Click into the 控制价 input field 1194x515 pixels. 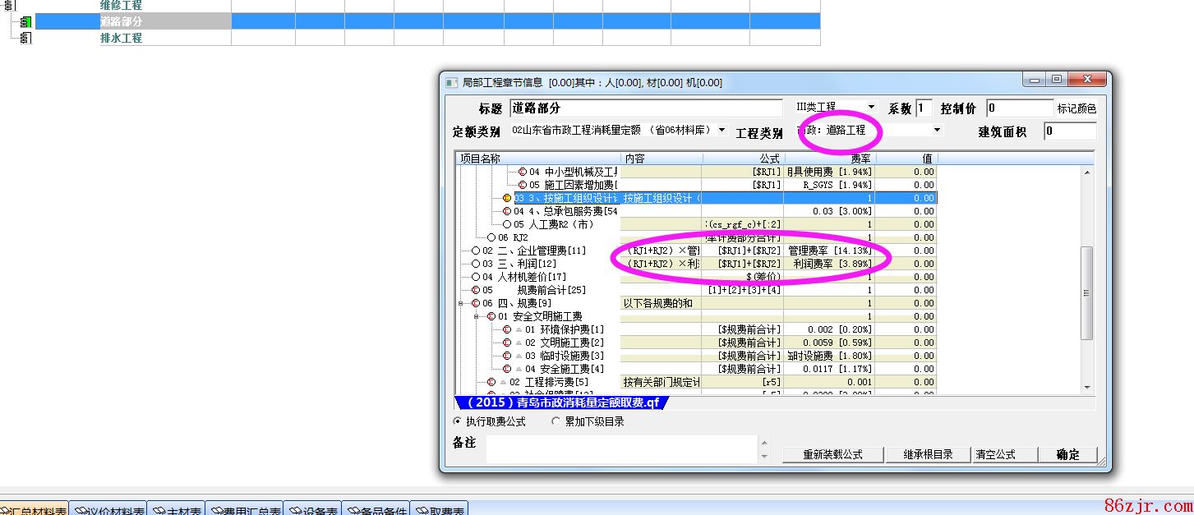click(1019, 108)
